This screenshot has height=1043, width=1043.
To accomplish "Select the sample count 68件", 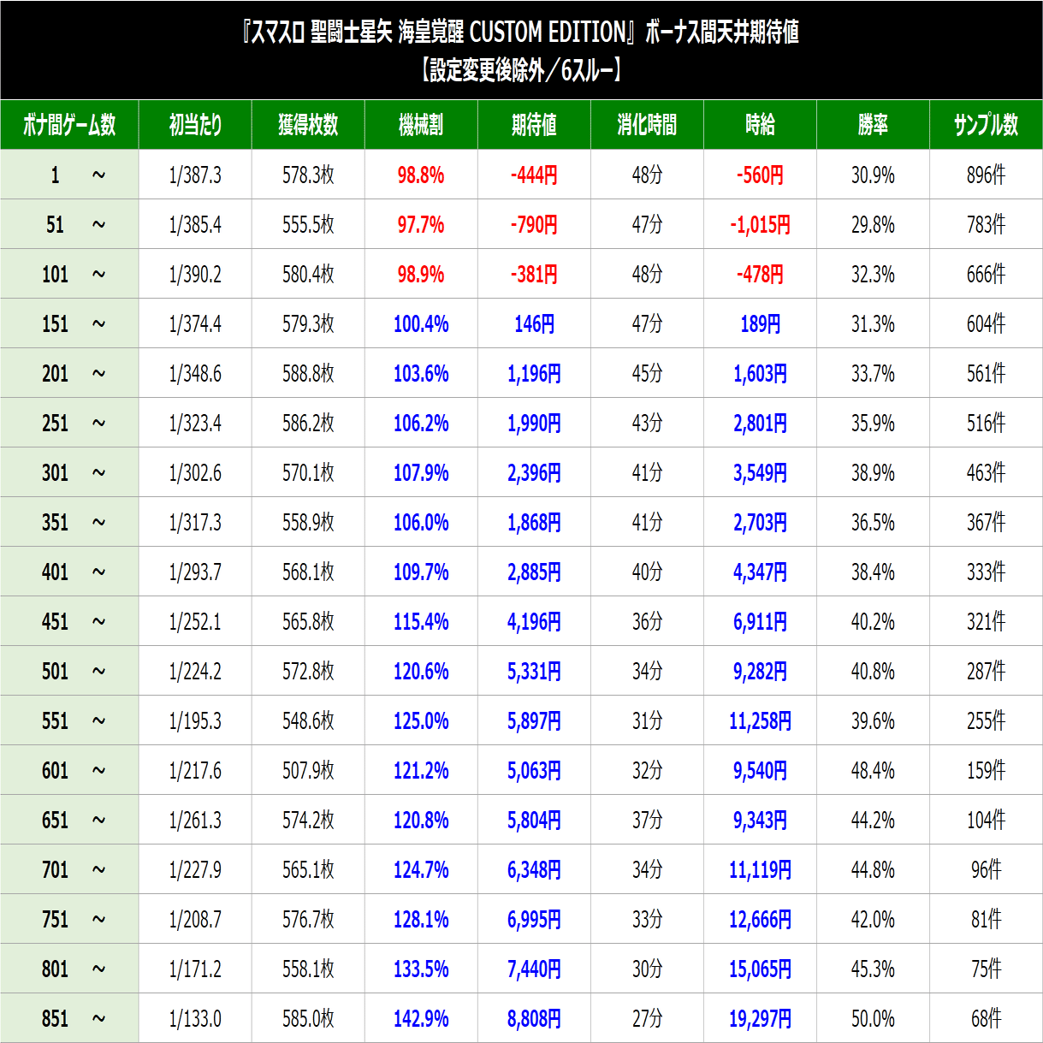I will 986,1019.
